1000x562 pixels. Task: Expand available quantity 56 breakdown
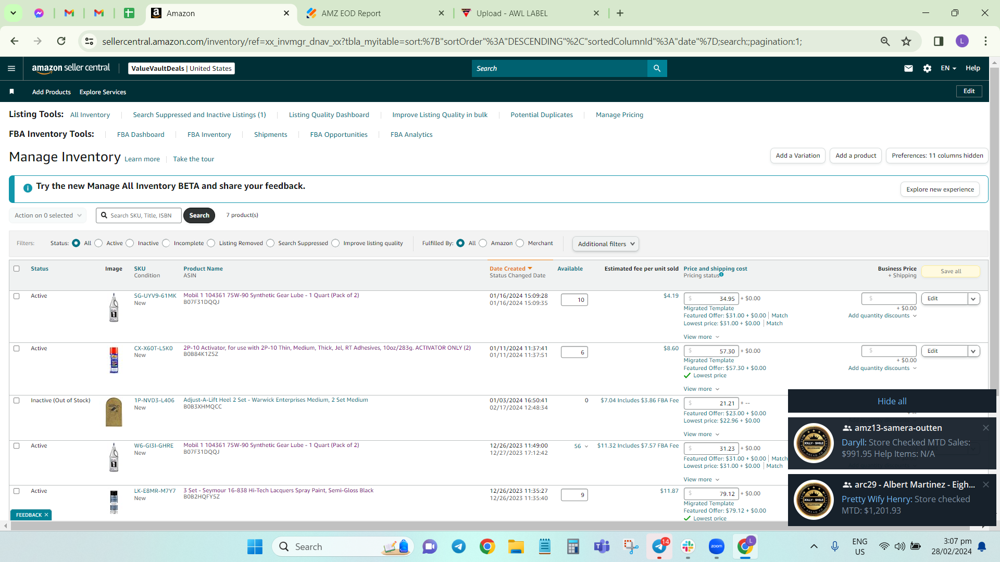581,446
